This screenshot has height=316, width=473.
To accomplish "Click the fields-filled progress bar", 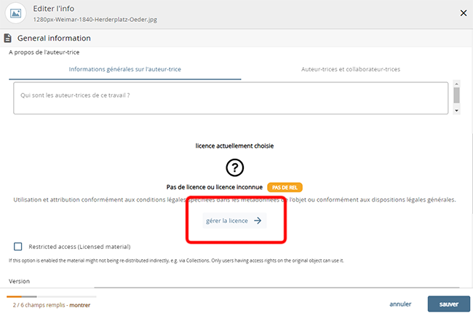I will point(51,296).
